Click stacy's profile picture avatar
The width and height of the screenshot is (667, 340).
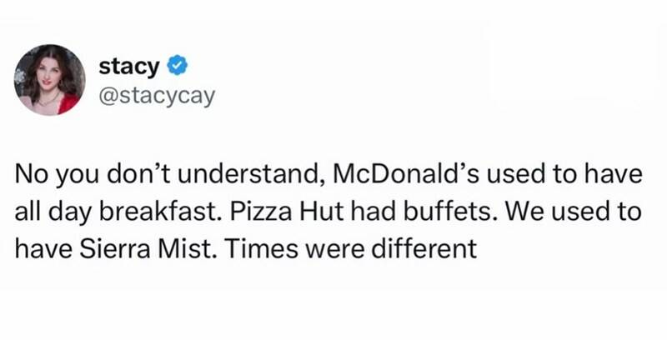pos(51,79)
